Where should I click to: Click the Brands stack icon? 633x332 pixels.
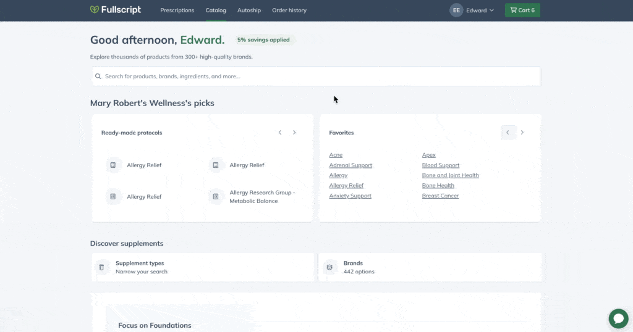click(329, 267)
